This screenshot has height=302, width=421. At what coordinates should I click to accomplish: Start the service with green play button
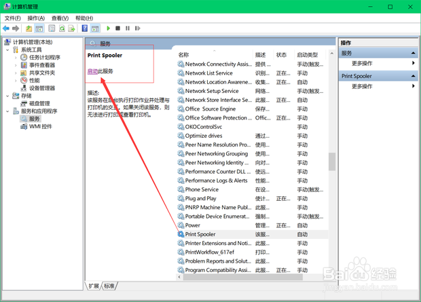click(x=109, y=29)
